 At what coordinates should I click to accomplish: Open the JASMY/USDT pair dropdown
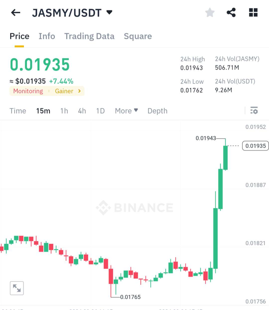109,12
